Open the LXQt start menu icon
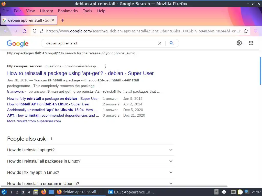The width and height of the screenshot is (262, 196). click(4, 192)
